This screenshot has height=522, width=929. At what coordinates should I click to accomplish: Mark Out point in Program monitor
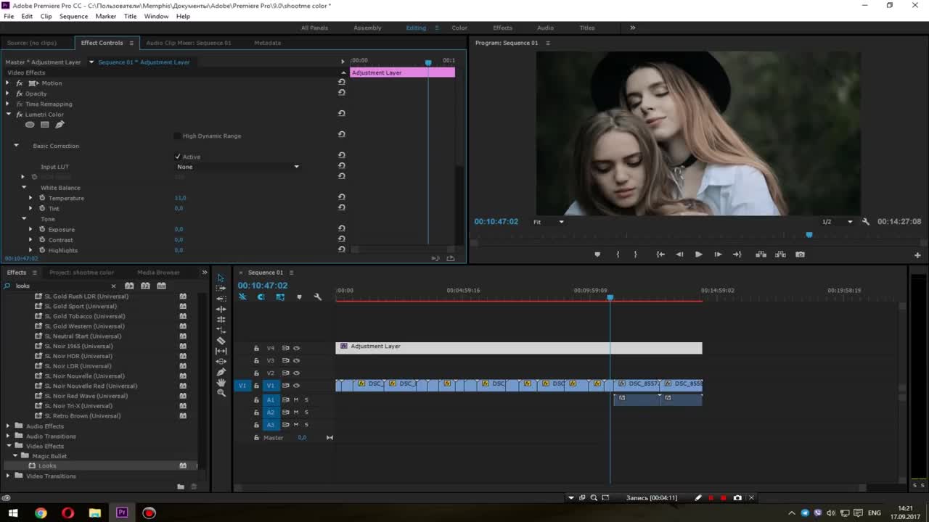coord(635,254)
